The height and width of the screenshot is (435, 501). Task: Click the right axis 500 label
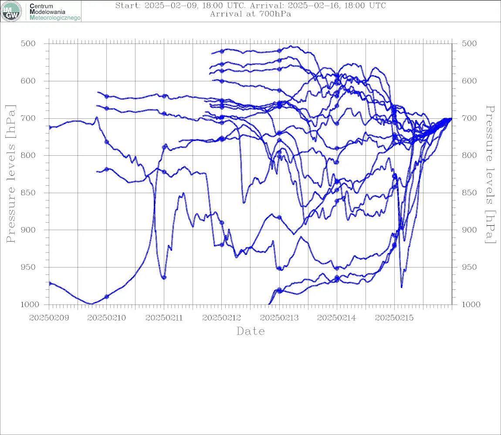pyautogui.click(x=469, y=43)
